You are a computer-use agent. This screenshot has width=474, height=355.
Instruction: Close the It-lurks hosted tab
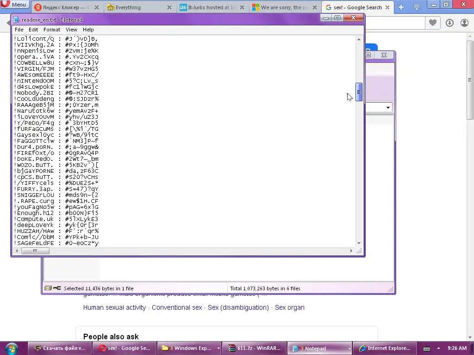(242, 7)
